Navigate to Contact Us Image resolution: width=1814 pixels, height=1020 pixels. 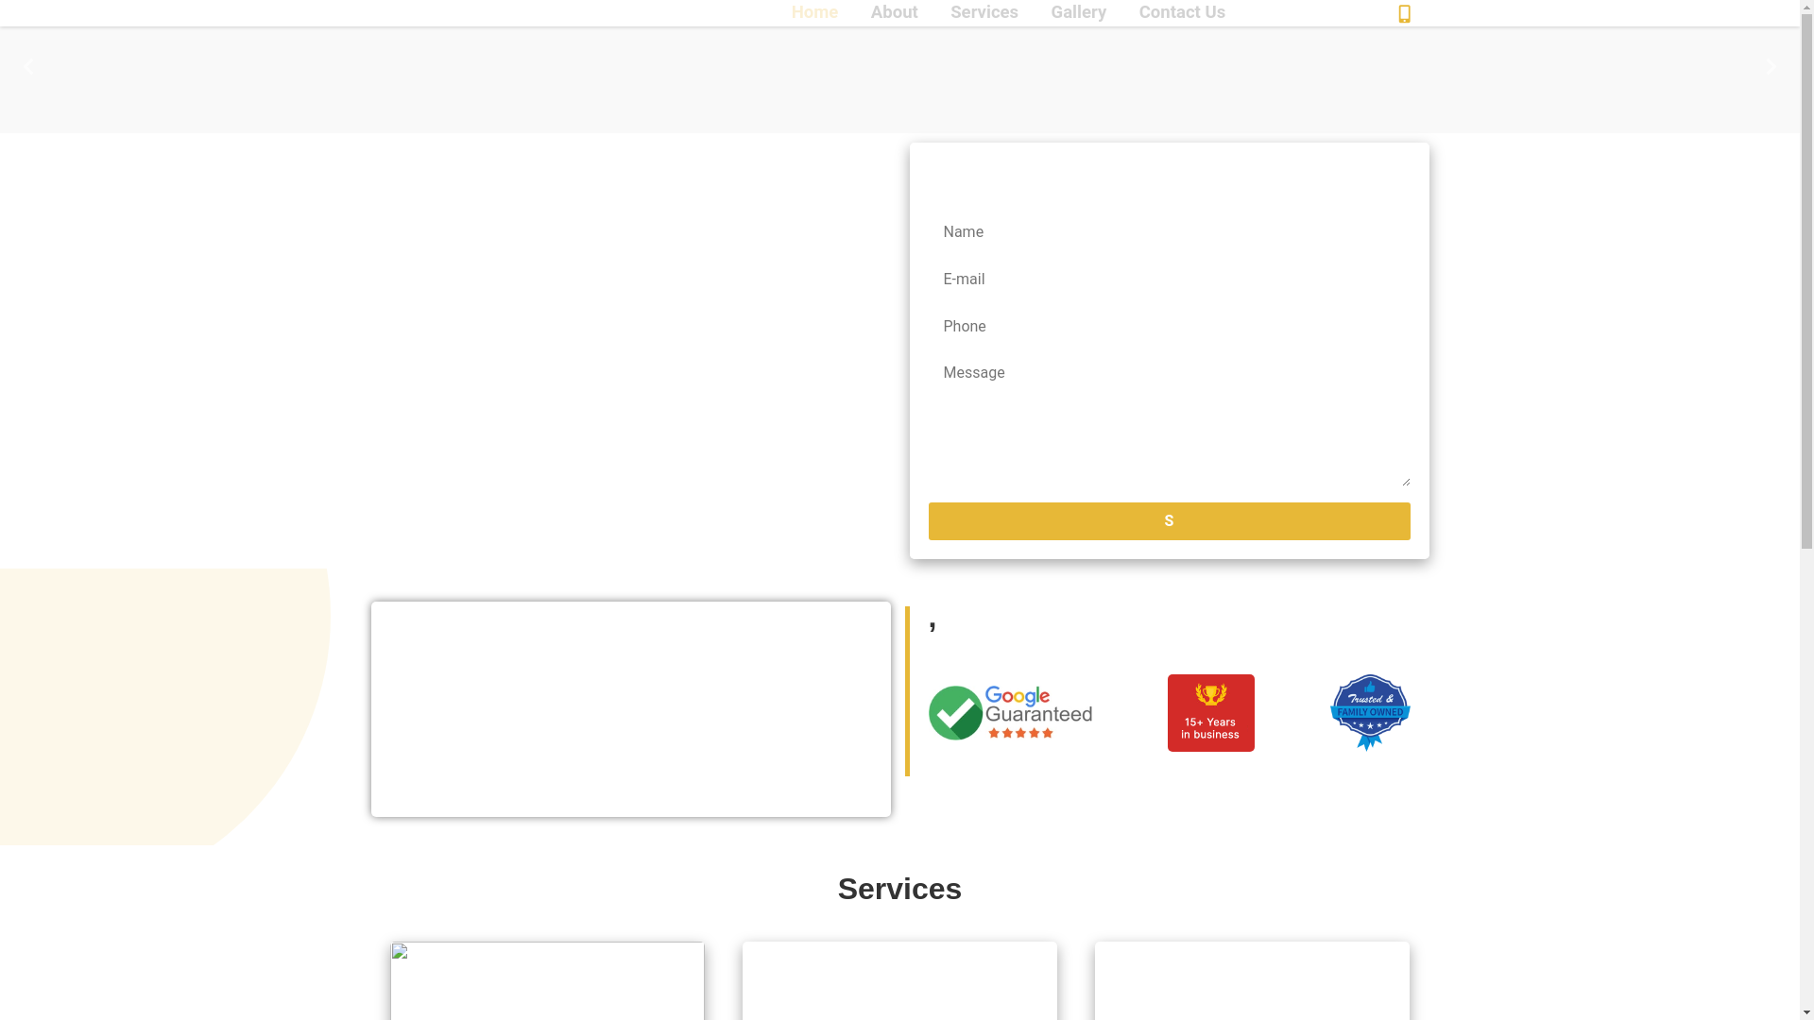(x=1182, y=12)
